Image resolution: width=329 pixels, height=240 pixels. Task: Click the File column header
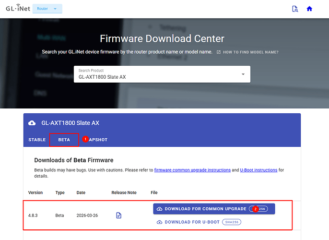tap(154, 192)
